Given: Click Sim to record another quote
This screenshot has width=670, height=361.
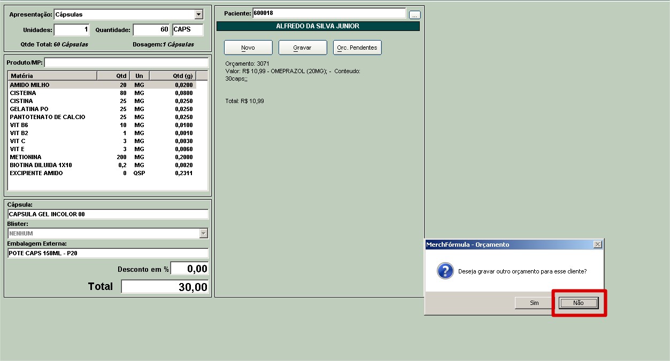Looking at the screenshot, I should 534,303.
